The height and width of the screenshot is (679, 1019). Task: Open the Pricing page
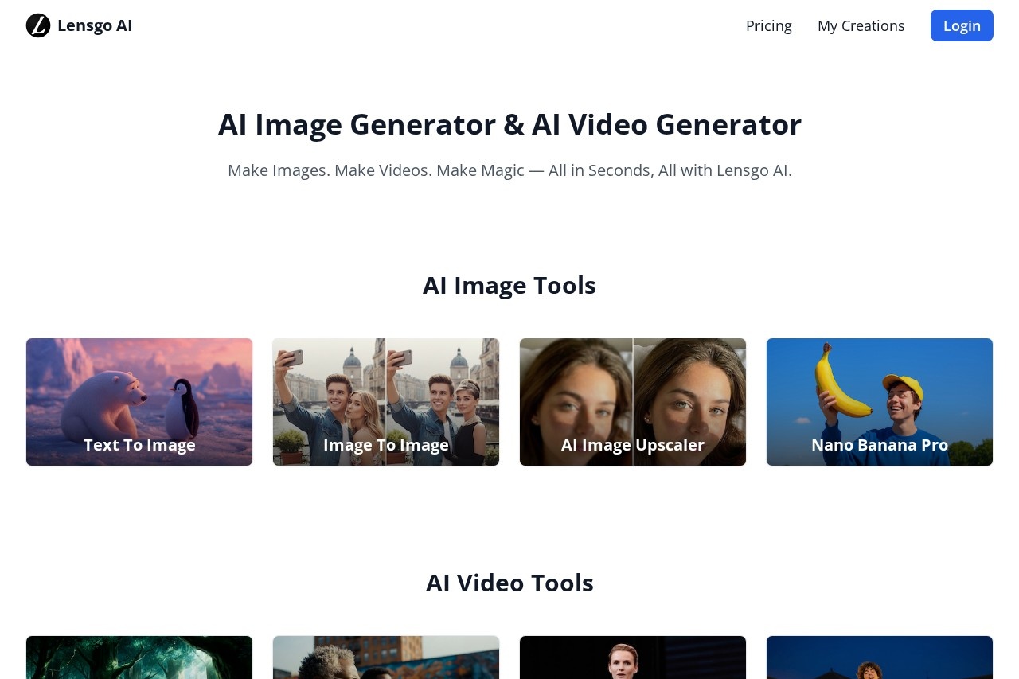click(x=768, y=25)
